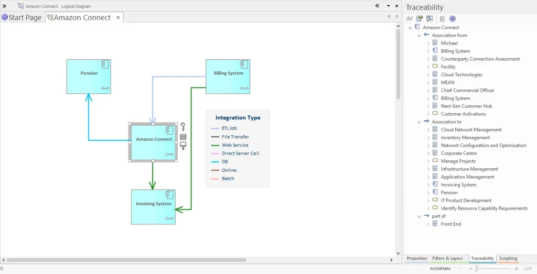The height and width of the screenshot is (274, 537).
Task: Open the Scripting tab
Action: (508, 259)
